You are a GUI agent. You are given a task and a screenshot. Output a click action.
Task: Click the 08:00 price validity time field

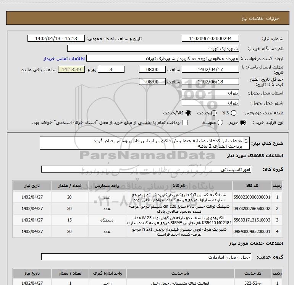click(152, 81)
